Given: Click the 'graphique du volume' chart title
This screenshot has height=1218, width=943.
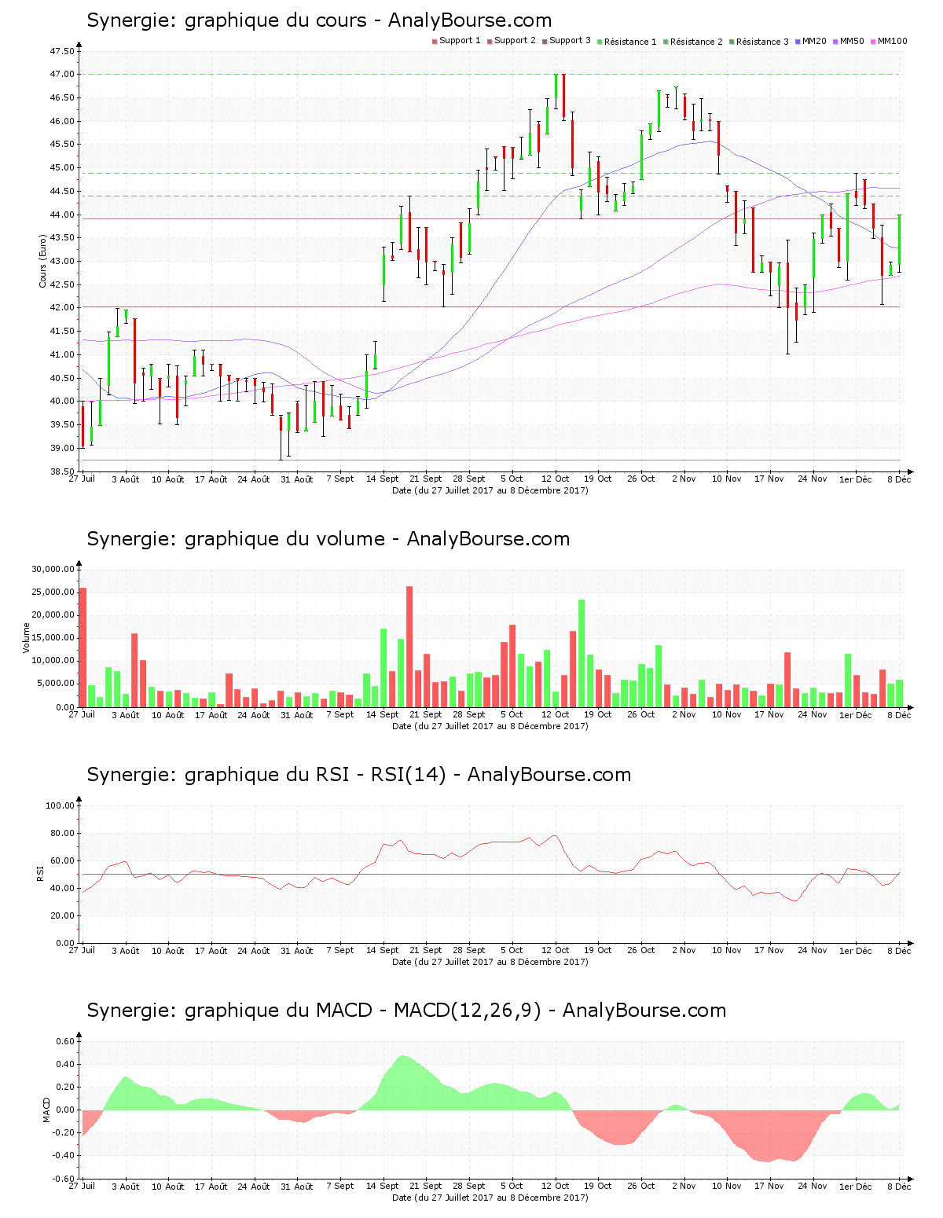Looking at the screenshot, I should coord(328,539).
